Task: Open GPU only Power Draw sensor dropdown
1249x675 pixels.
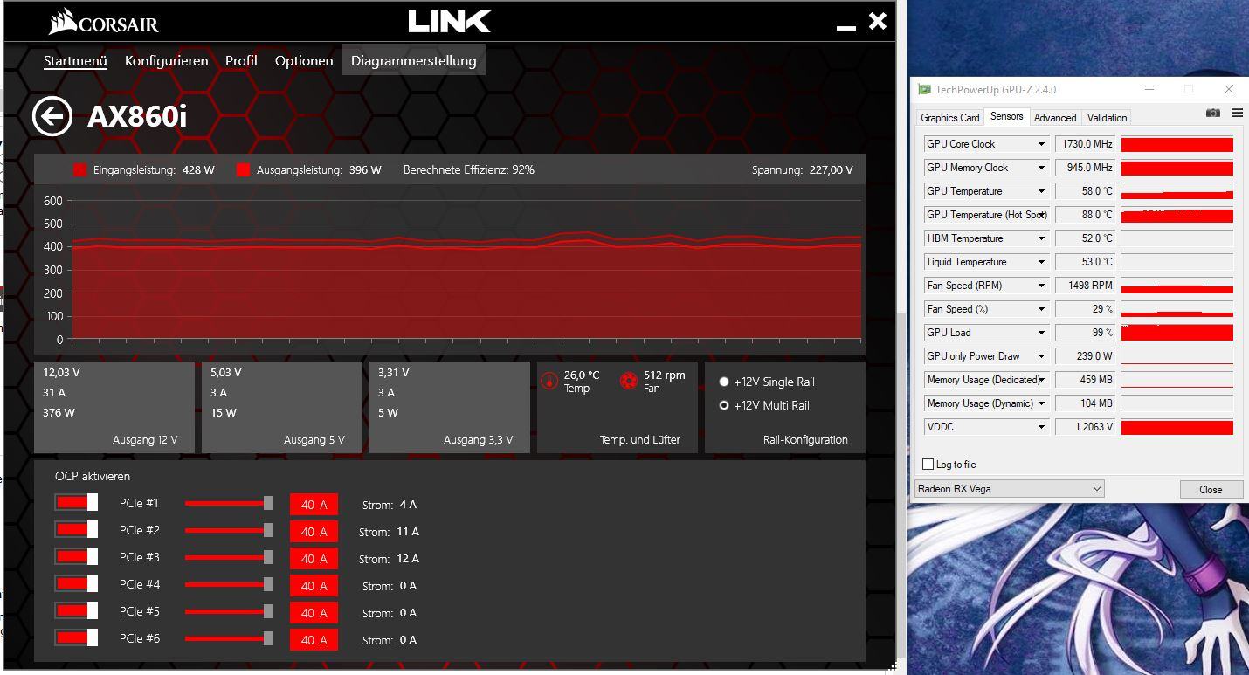Action: click(1041, 356)
